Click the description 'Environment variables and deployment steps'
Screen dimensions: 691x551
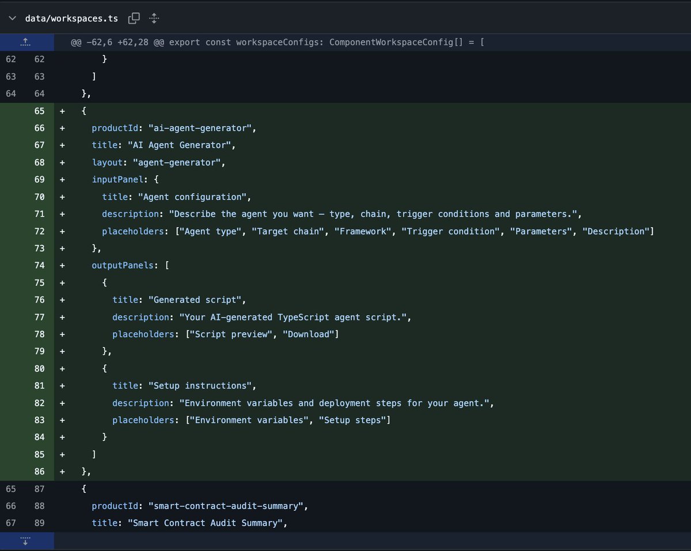tap(303, 403)
